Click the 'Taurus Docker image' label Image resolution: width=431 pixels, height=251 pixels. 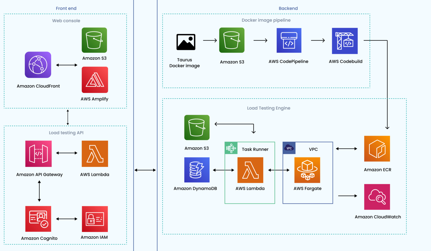(x=185, y=63)
